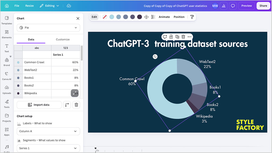Screen dimensions: 272x153
Task: Delete the chart data with trash icon
Action: 76,105
